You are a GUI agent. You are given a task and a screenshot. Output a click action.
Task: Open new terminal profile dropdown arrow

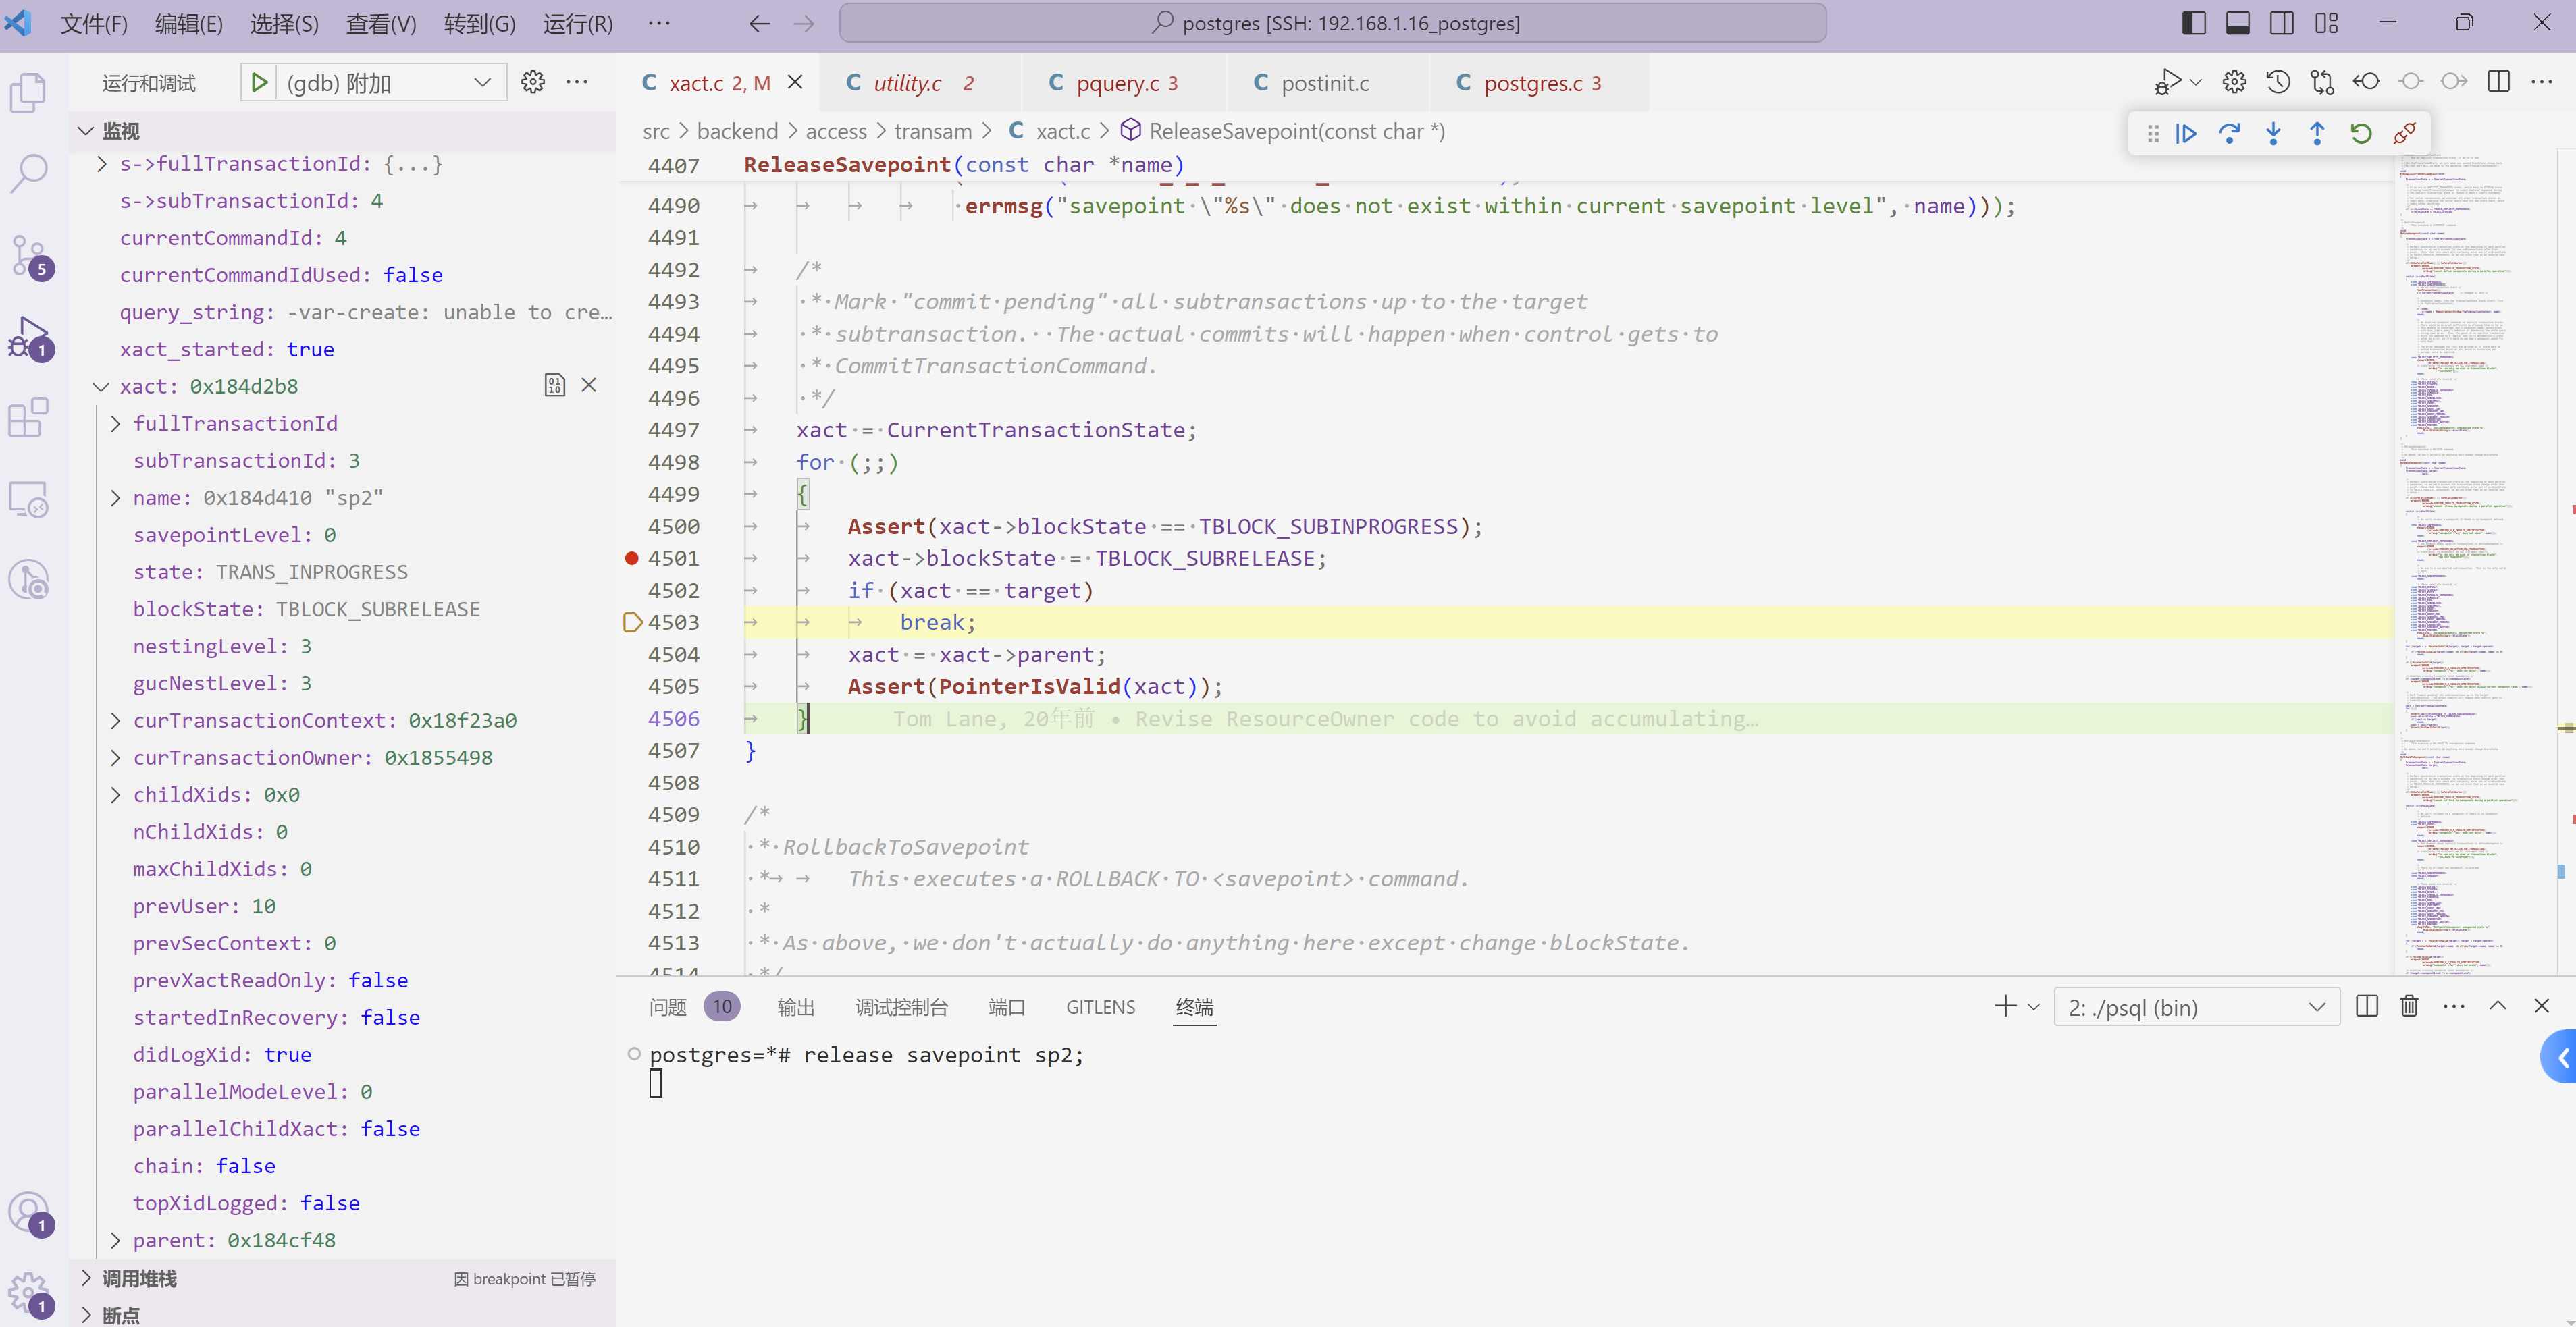[2034, 1006]
